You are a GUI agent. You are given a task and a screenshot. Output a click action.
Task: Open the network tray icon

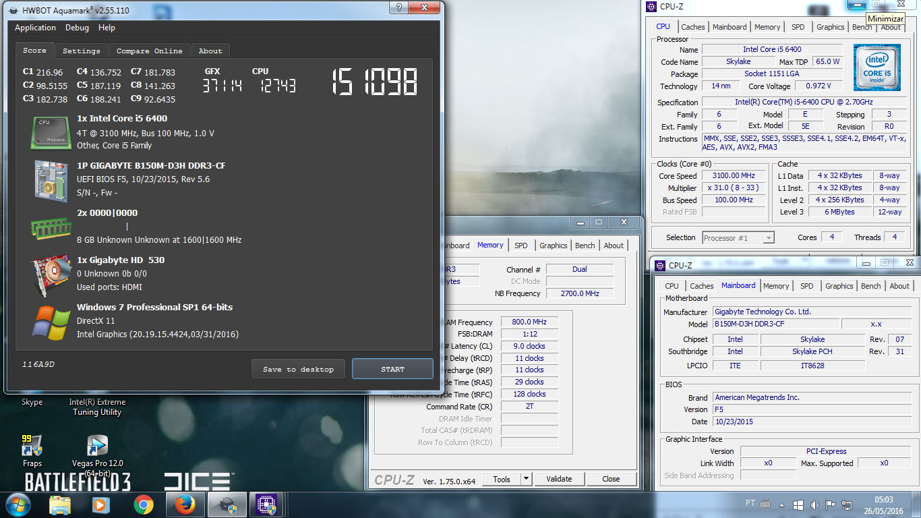(848, 505)
